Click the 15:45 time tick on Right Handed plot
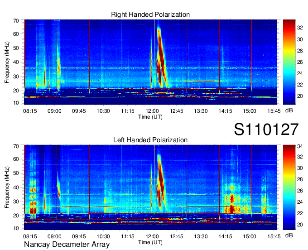308x250 pixels. point(274,111)
